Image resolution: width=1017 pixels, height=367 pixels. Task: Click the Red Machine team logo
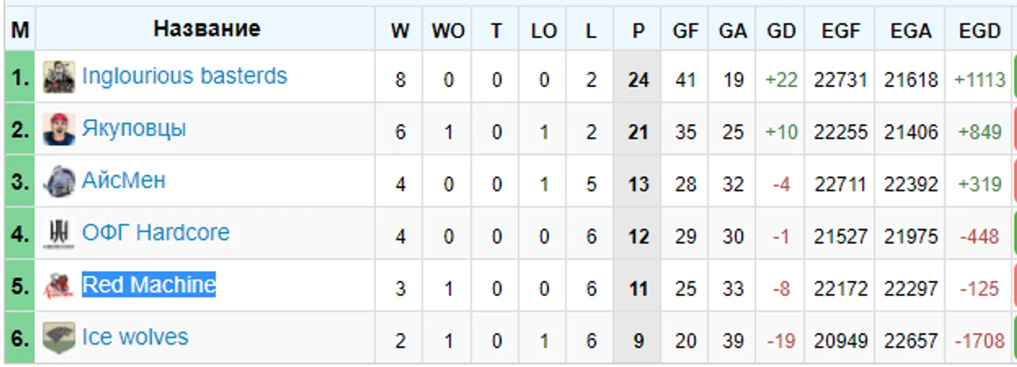point(59,286)
